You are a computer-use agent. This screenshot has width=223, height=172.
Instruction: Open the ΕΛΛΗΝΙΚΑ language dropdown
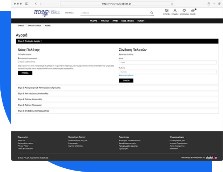point(70,13)
